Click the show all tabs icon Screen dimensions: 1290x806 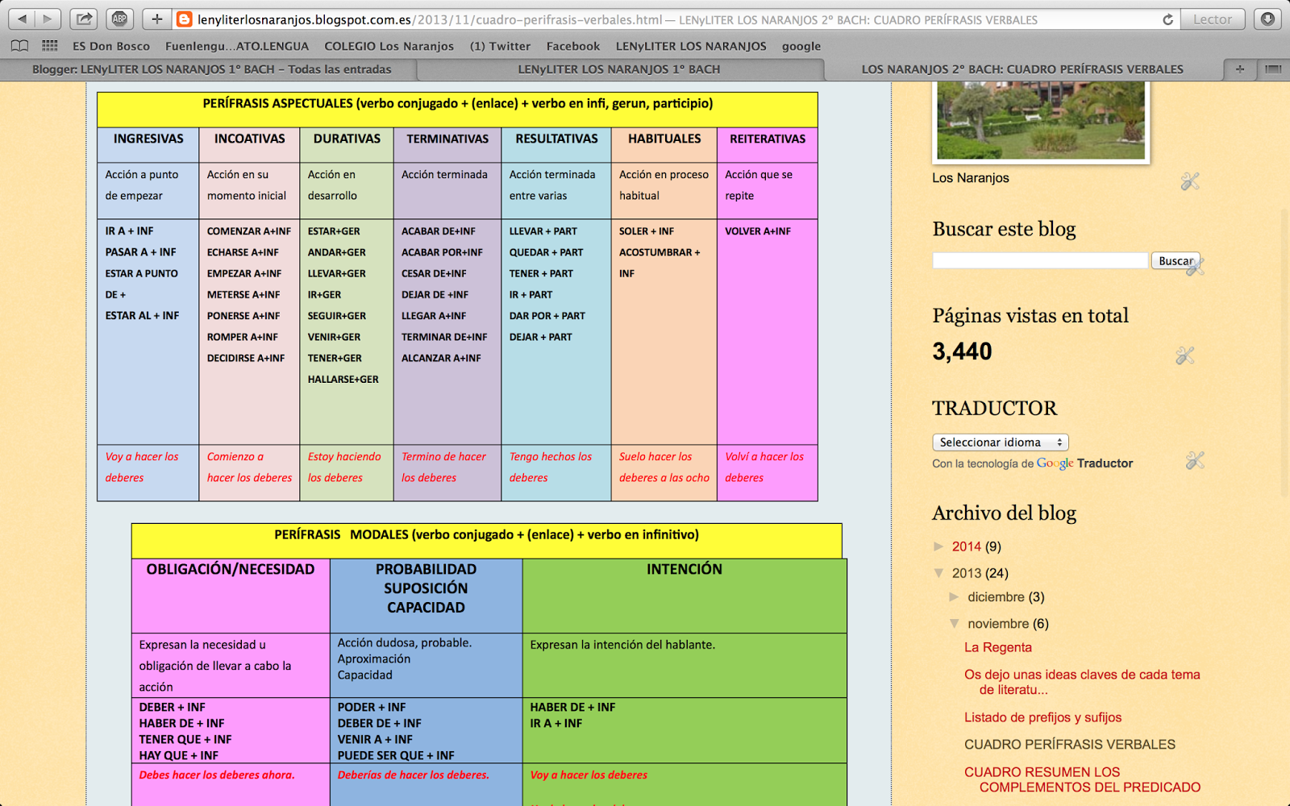tap(1273, 69)
